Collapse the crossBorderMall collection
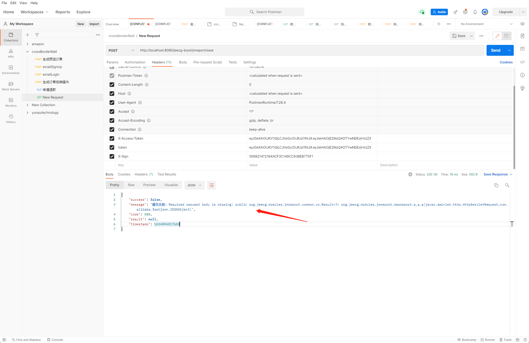 pos(27,52)
